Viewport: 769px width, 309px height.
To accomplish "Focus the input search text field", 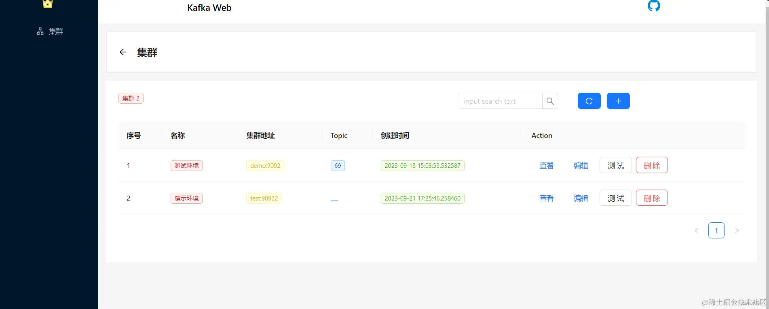I will [500, 101].
